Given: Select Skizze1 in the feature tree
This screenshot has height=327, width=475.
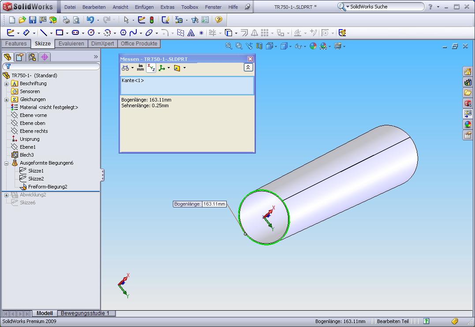Looking at the screenshot, I should pyautogui.click(x=36, y=171).
